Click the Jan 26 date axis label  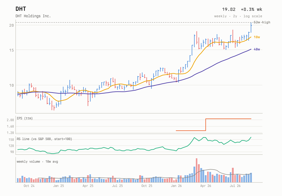click(x=176, y=186)
